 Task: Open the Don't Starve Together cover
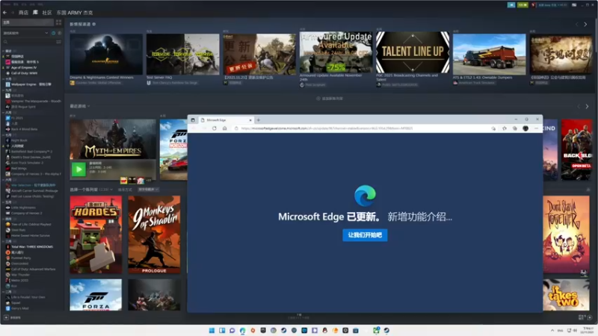tap(566, 234)
